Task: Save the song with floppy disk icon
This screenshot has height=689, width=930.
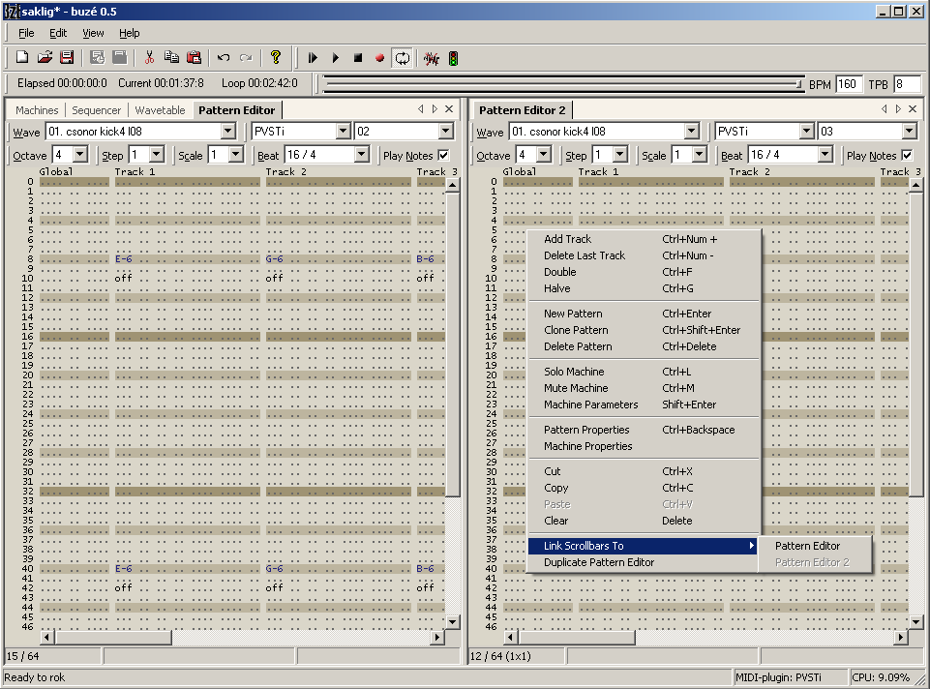Action: point(67,58)
